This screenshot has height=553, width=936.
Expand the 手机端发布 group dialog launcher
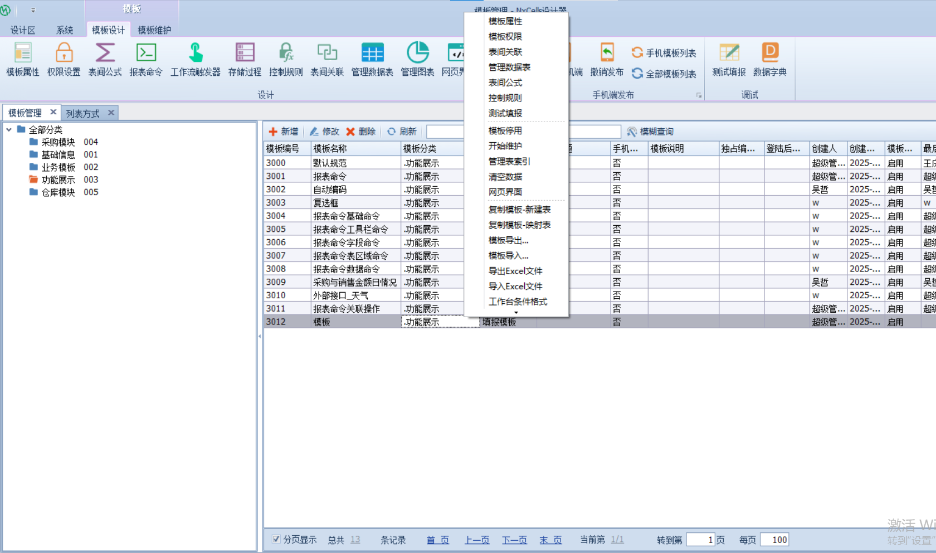[x=699, y=95]
